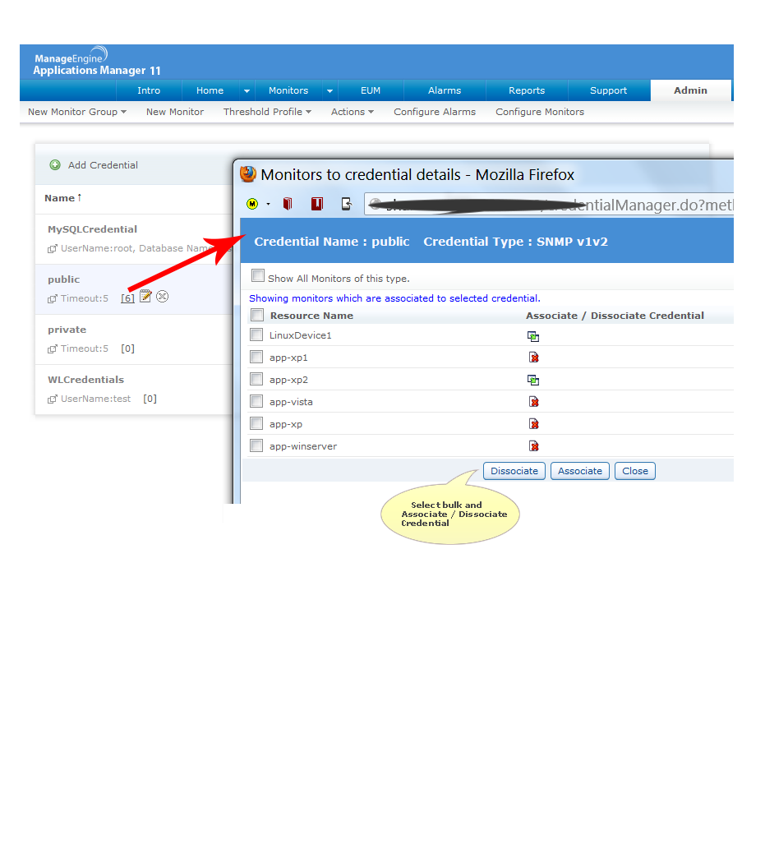Click the Firefox logo in popup title bar

(248, 174)
